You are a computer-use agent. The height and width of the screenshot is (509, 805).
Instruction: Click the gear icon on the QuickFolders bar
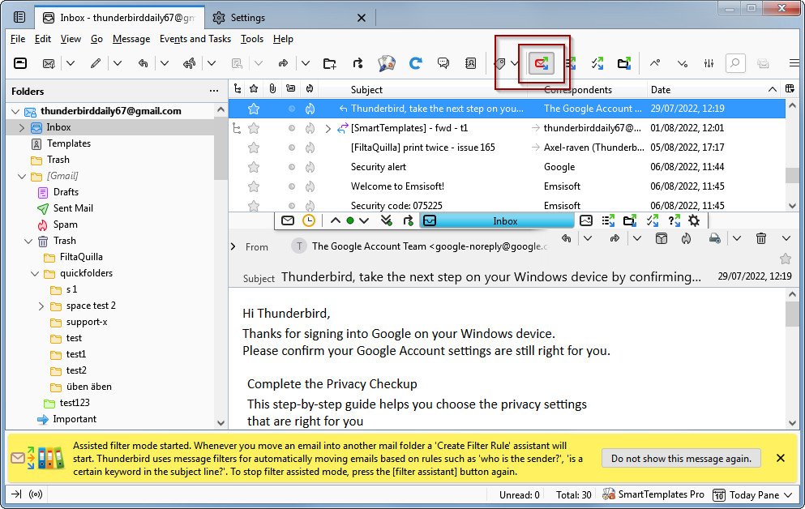tap(694, 220)
